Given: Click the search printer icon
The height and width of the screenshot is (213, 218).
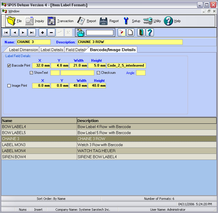Looking at the screenshot, I should click(80, 33).
